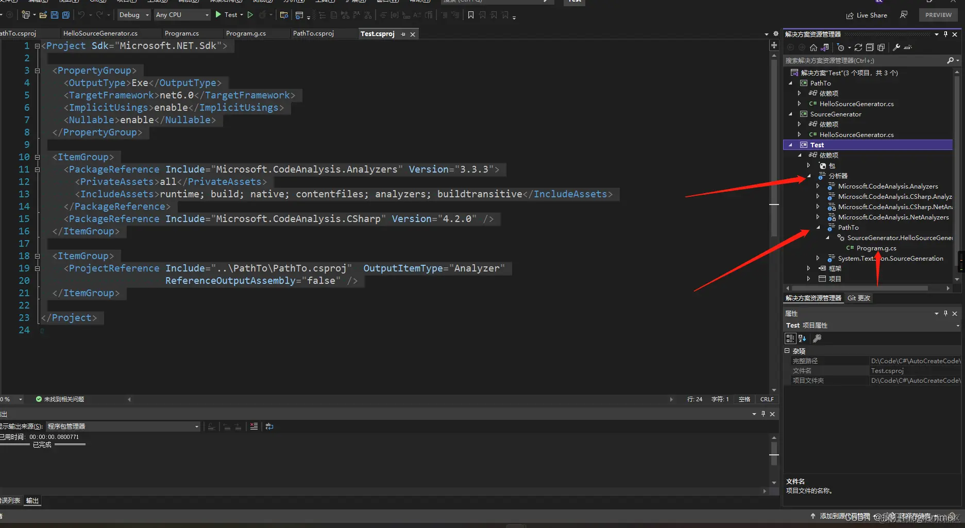The height and width of the screenshot is (528, 965).
Task: Open the Debug configuration dropdown
Action: pyautogui.click(x=134, y=15)
